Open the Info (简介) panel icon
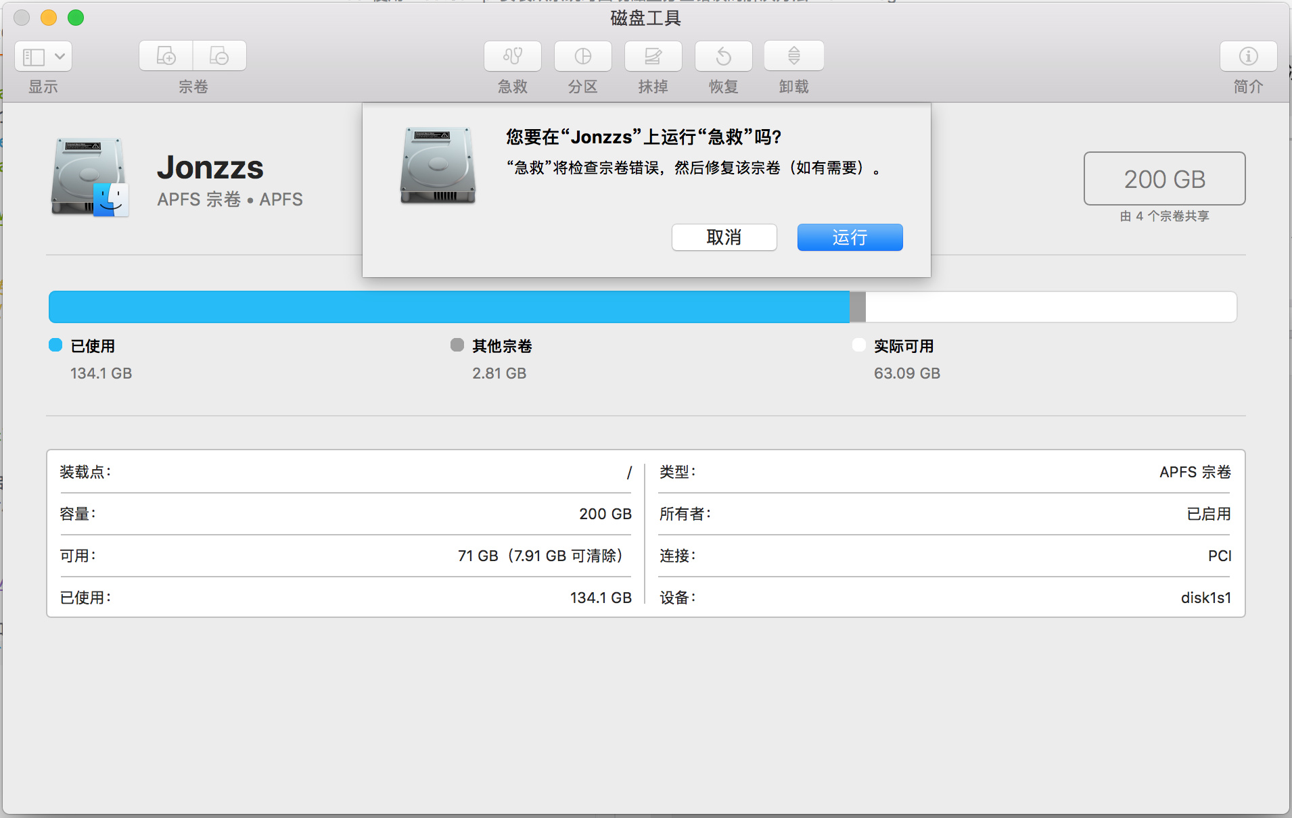 pyautogui.click(x=1248, y=56)
